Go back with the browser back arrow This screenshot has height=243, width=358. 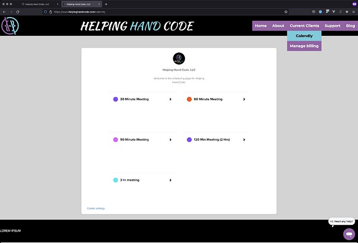point(4,12)
